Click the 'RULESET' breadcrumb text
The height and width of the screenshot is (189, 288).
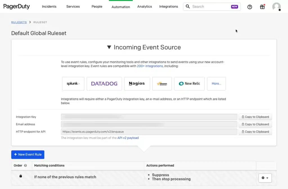(40, 22)
